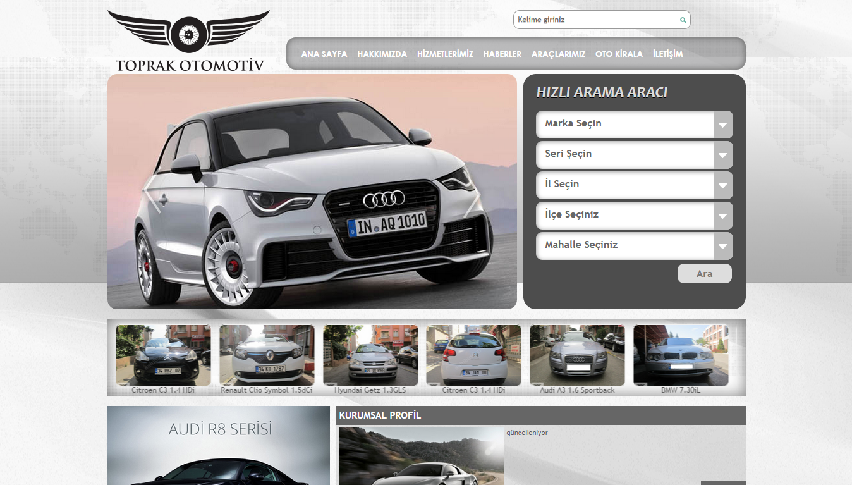Click the Kelime giriniz search field
Screen dimensions: 852x485
(x=594, y=20)
